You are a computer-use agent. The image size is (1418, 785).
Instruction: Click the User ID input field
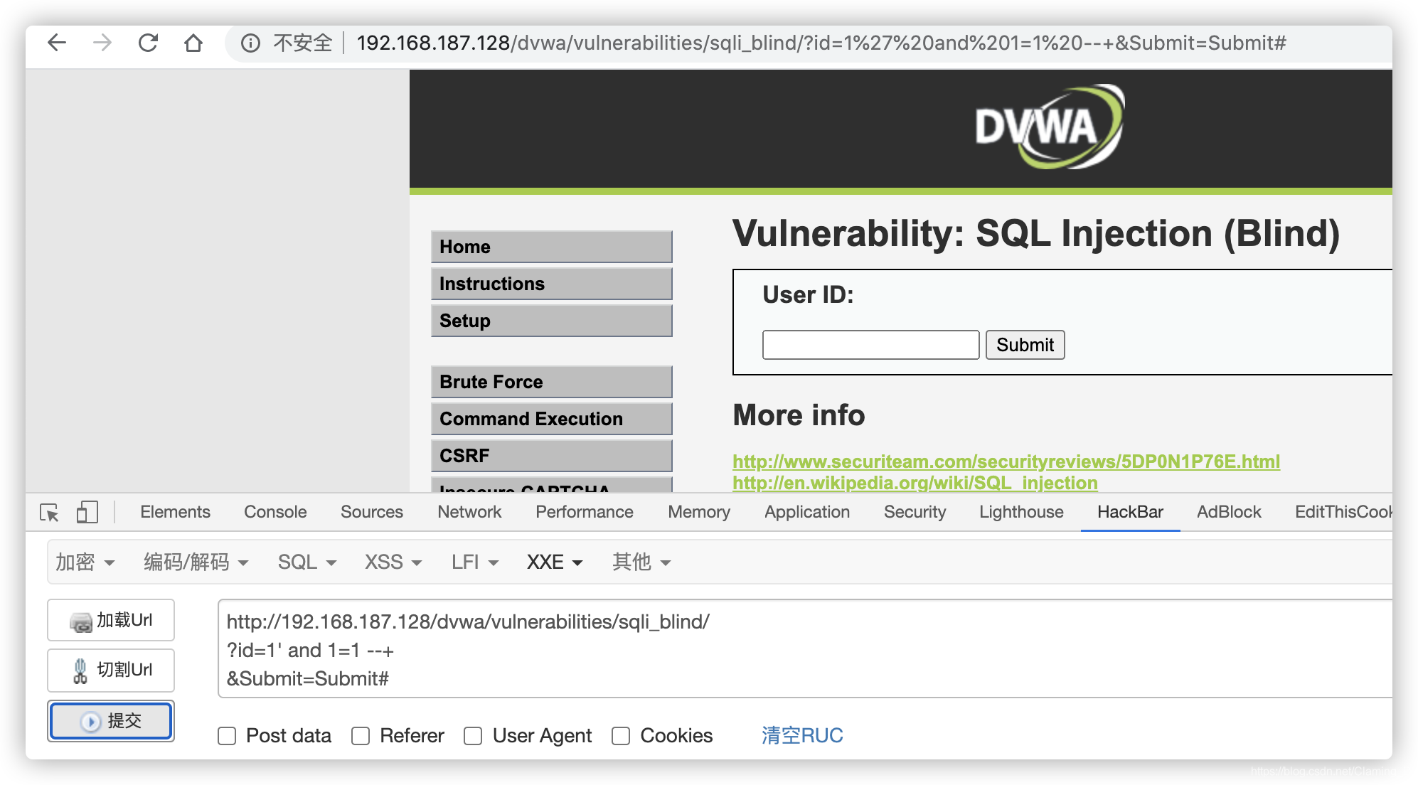click(870, 345)
